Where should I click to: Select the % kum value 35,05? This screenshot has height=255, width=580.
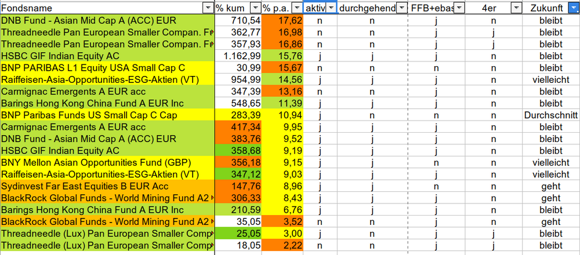coord(238,222)
